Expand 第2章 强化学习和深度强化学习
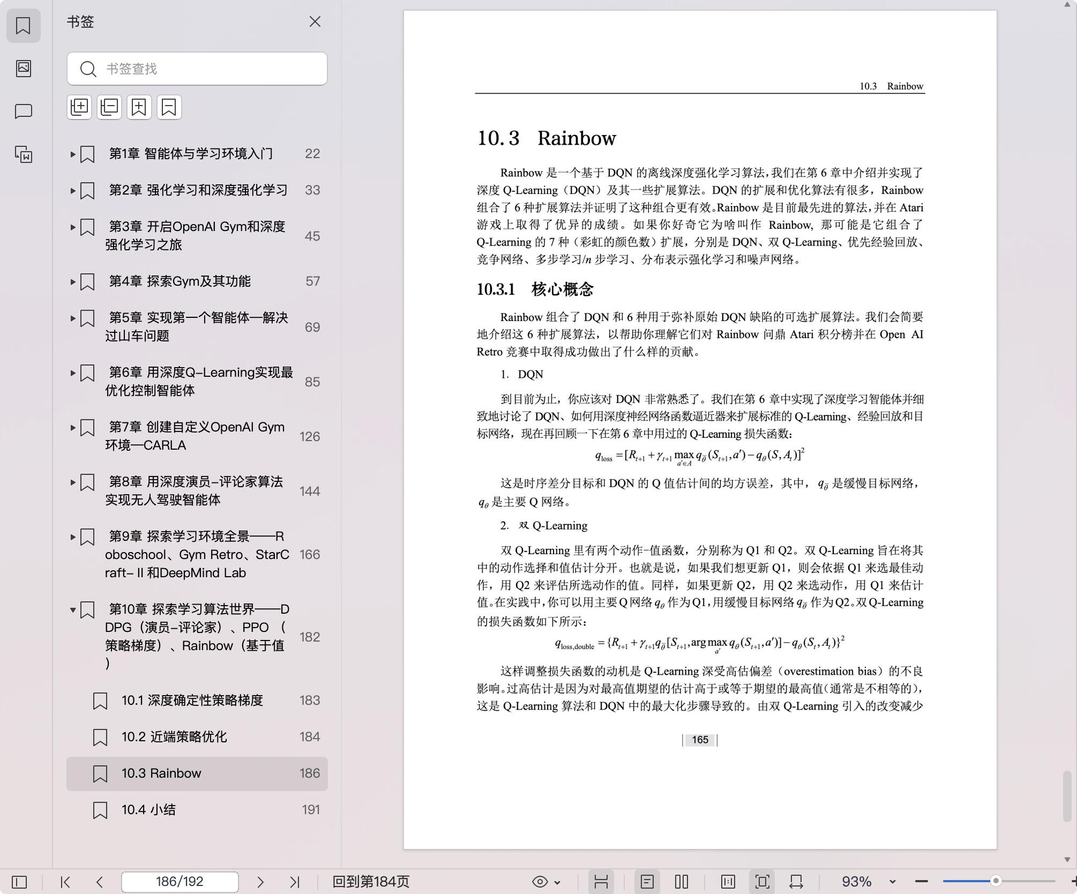Screen dimensions: 1077x894 tap(73, 191)
